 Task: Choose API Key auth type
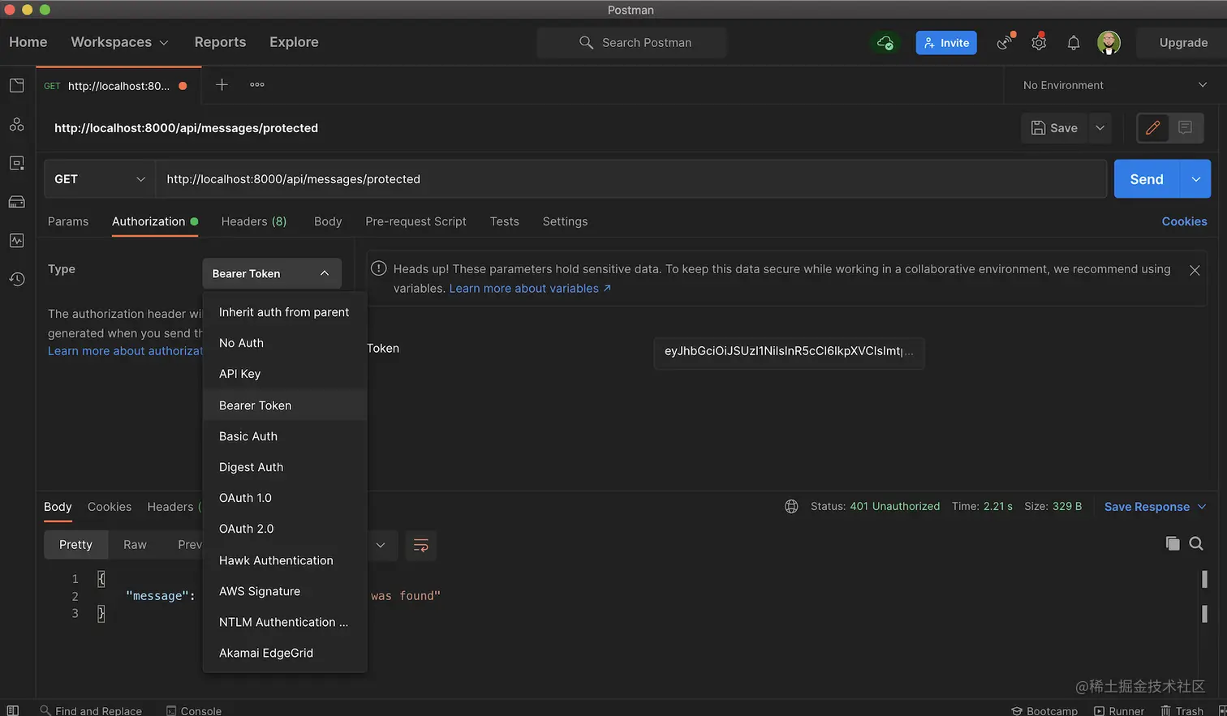[x=285, y=374]
